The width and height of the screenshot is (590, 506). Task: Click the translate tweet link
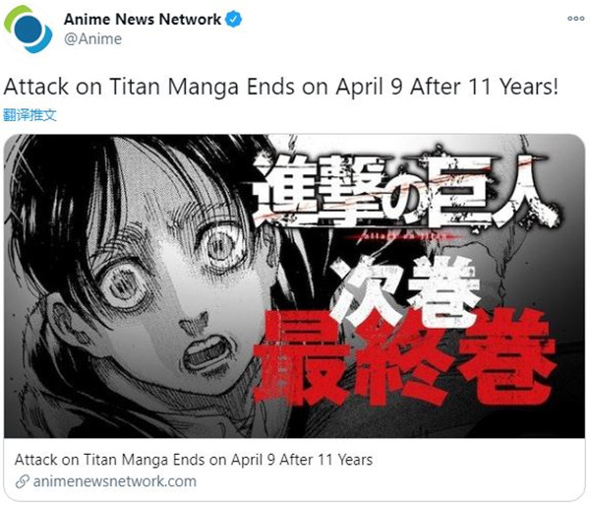pyautogui.click(x=29, y=115)
